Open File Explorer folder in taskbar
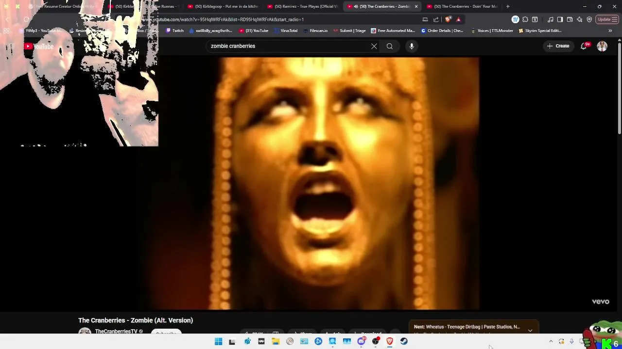 coord(276,342)
